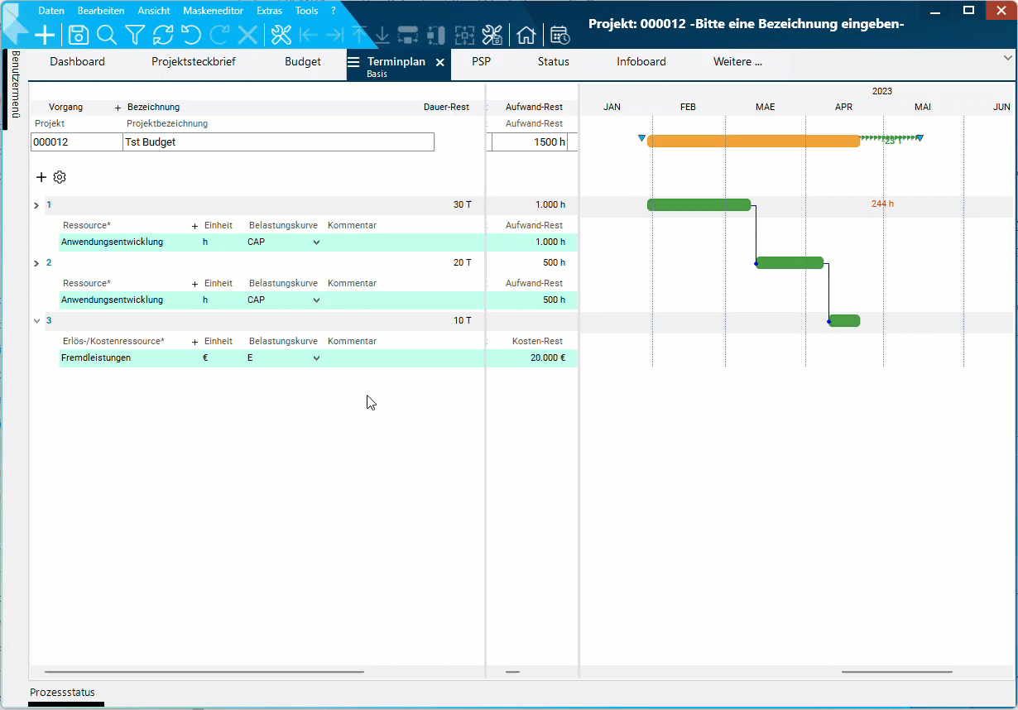Screen dimensions: 1018x710
Task: Expand task 1 row
Action: click(36, 205)
